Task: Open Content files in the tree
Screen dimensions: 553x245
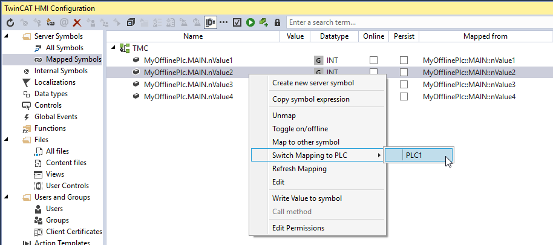Action: coord(66,163)
